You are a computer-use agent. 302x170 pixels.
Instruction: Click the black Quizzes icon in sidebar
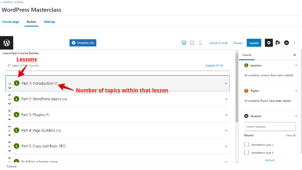click(247, 116)
